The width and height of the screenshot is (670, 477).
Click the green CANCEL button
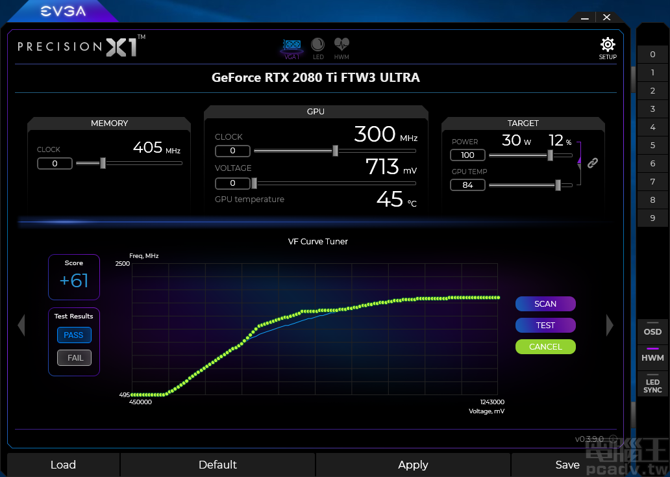545,346
